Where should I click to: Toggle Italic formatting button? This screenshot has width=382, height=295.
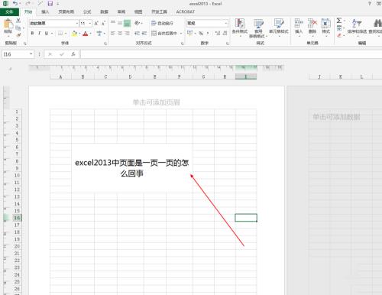coord(40,34)
